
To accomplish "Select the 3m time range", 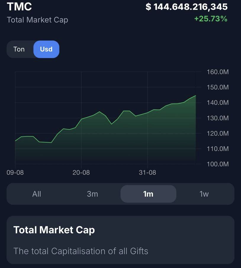I will click(x=92, y=194).
